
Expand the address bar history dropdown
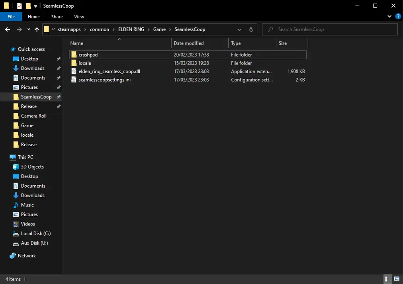pos(239,29)
